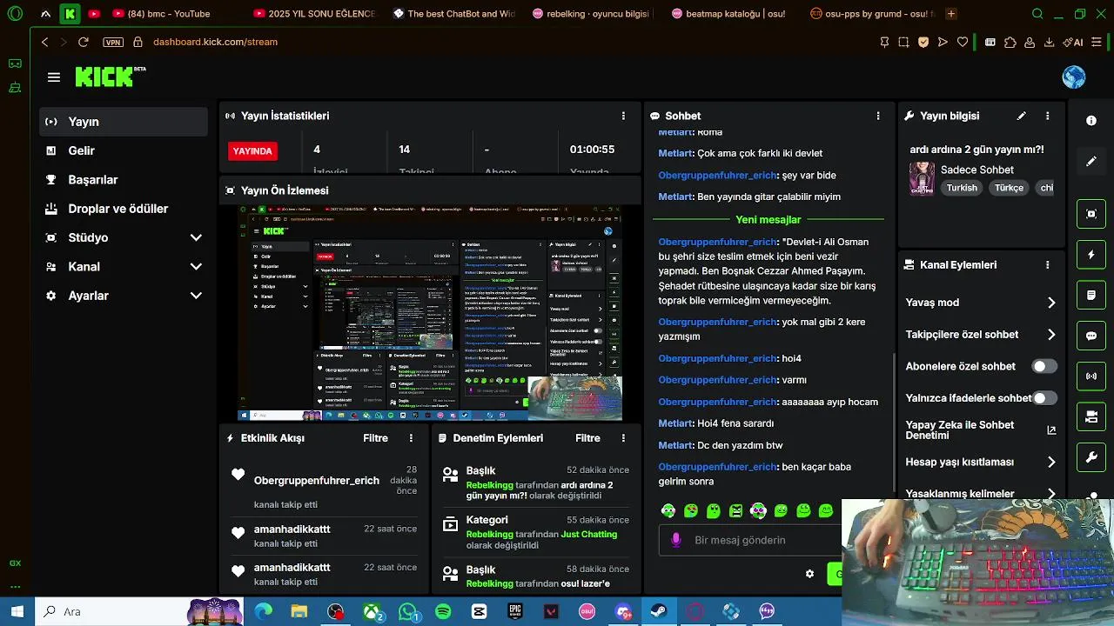Select Başarılar in sidebar
The height and width of the screenshot is (626, 1114).
pyautogui.click(x=124, y=180)
